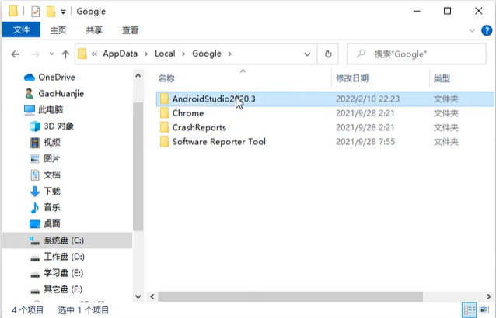Image resolution: width=496 pixels, height=318 pixels.
Task: Go forward with the right arrow
Action: [x=36, y=54]
